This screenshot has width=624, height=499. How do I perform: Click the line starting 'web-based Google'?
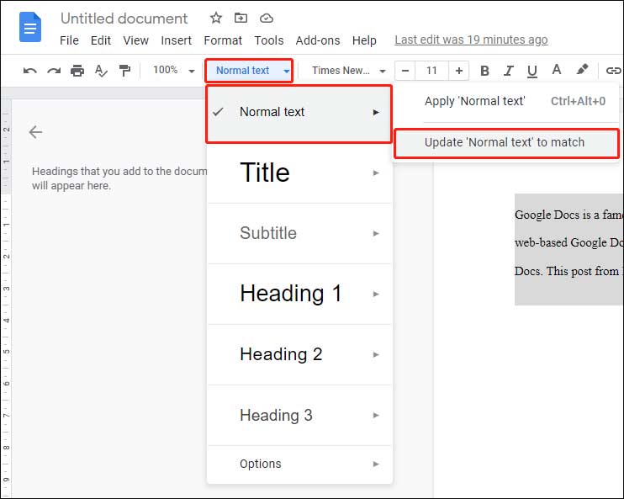[568, 242]
